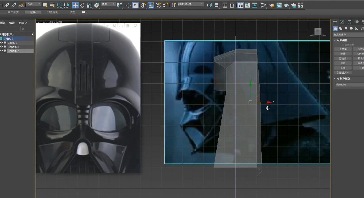Viewport: 364px width, 198px height.
Task: Choose the Rectangular Selection Region tool
Action: [60, 5]
